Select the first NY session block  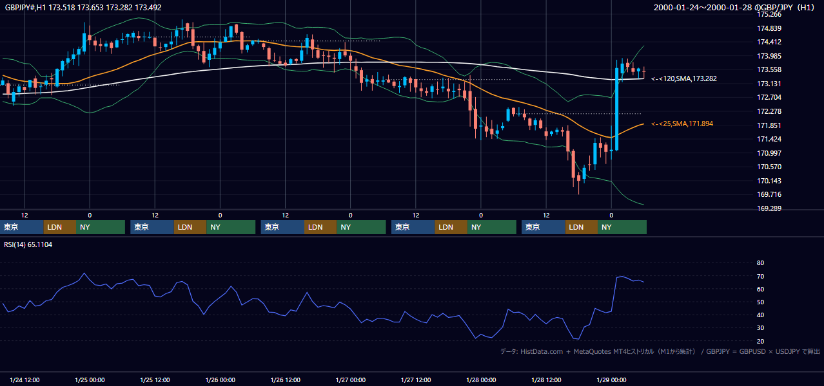(x=101, y=227)
